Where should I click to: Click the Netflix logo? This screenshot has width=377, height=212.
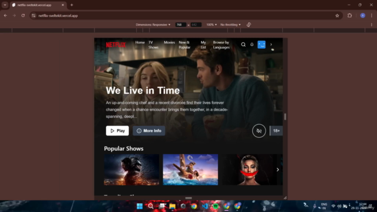115,45
